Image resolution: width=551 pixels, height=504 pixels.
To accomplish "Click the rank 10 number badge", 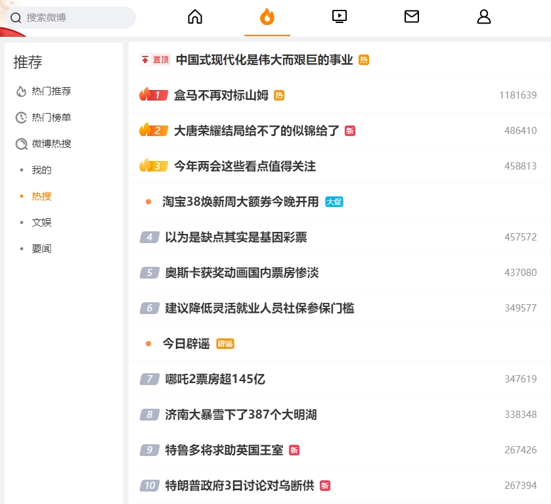I will 150,486.
